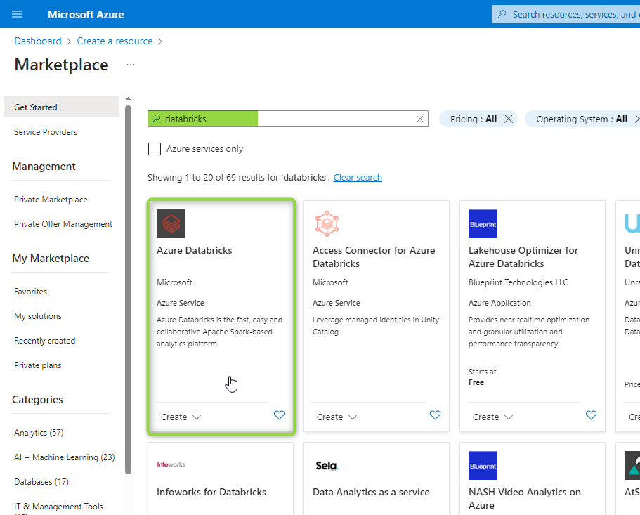Viewport: 640px width, 515px height.
Task: Open Private Marketplace
Action: tap(51, 199)
